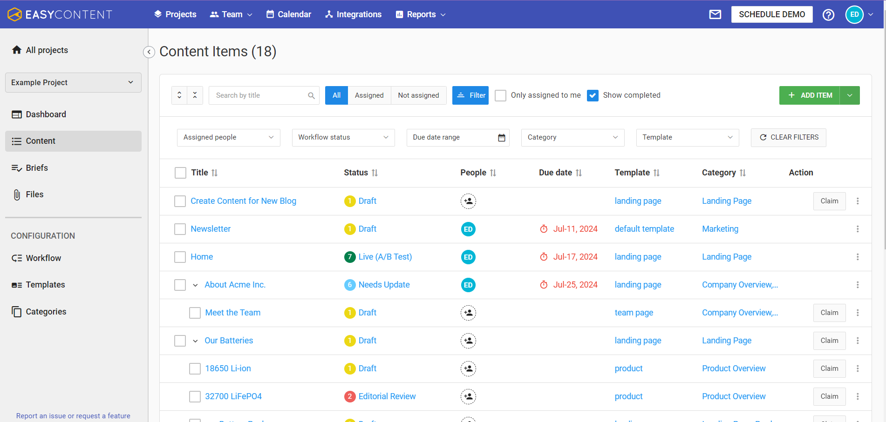Sort by Template column arrows
The width and height of the screenshot is (886, 422).
point(656,173)
